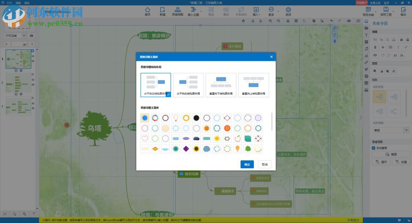Click the 取消 cancel button
The image size is (412, 223).
click(265, 164)
